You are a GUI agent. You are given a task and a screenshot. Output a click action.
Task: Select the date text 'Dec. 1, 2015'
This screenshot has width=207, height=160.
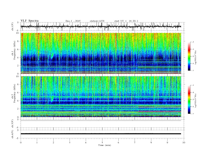73,21
